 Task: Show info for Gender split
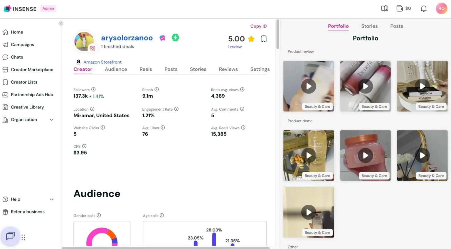point(99,215)
